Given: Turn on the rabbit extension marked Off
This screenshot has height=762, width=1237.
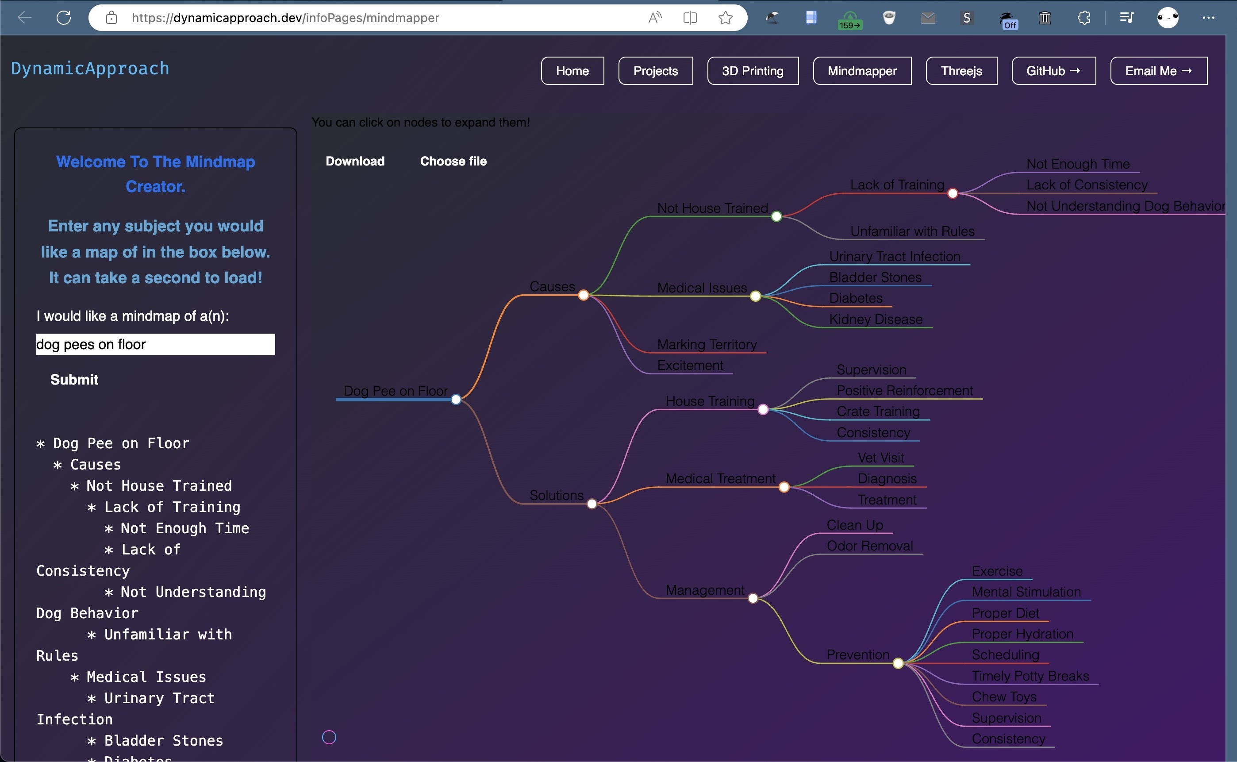Looking at the screenshot, I should (x=1008, y=19).
